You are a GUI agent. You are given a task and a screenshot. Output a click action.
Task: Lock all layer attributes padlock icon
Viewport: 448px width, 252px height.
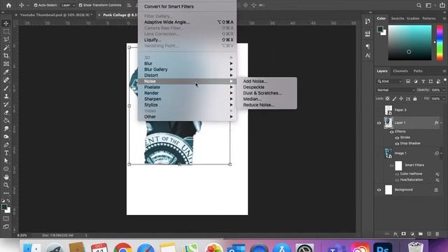pyautogui.click(x=415, y=99)
